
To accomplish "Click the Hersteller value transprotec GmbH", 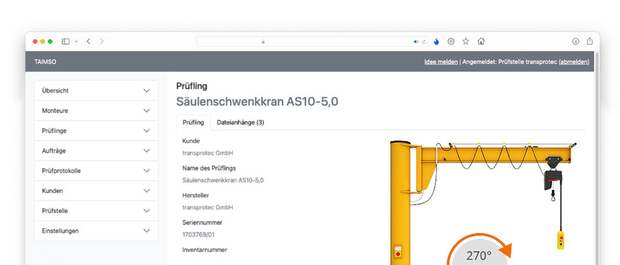I will (x=207, y=207).
